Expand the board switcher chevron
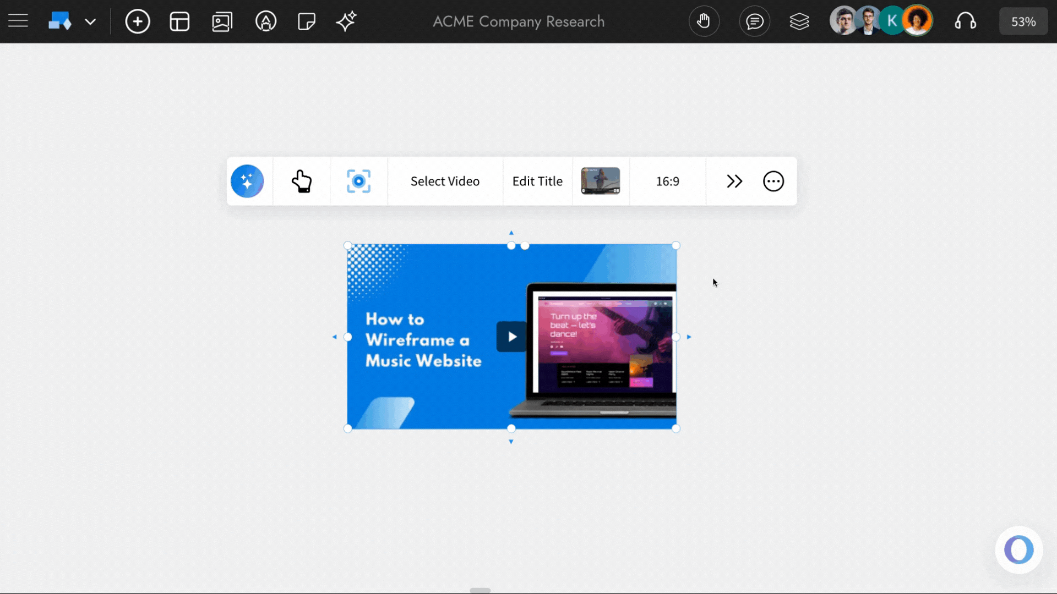1057x594 pixels. tap(90, 21)
